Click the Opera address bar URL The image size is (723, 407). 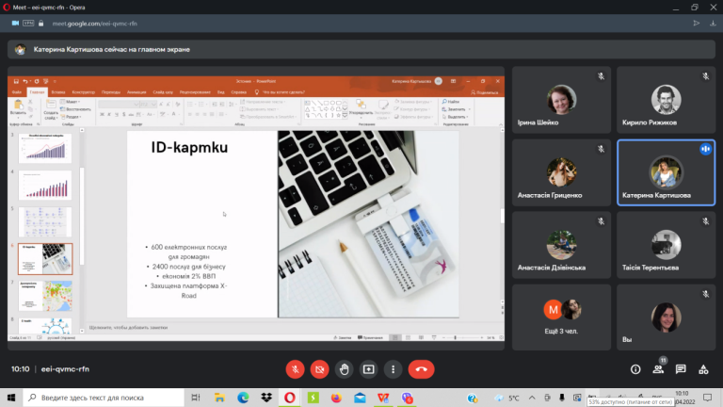coord(94,24)
